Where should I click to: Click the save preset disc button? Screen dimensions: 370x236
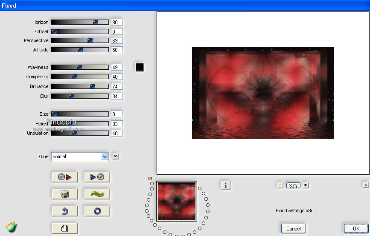[x=97, y=177]
